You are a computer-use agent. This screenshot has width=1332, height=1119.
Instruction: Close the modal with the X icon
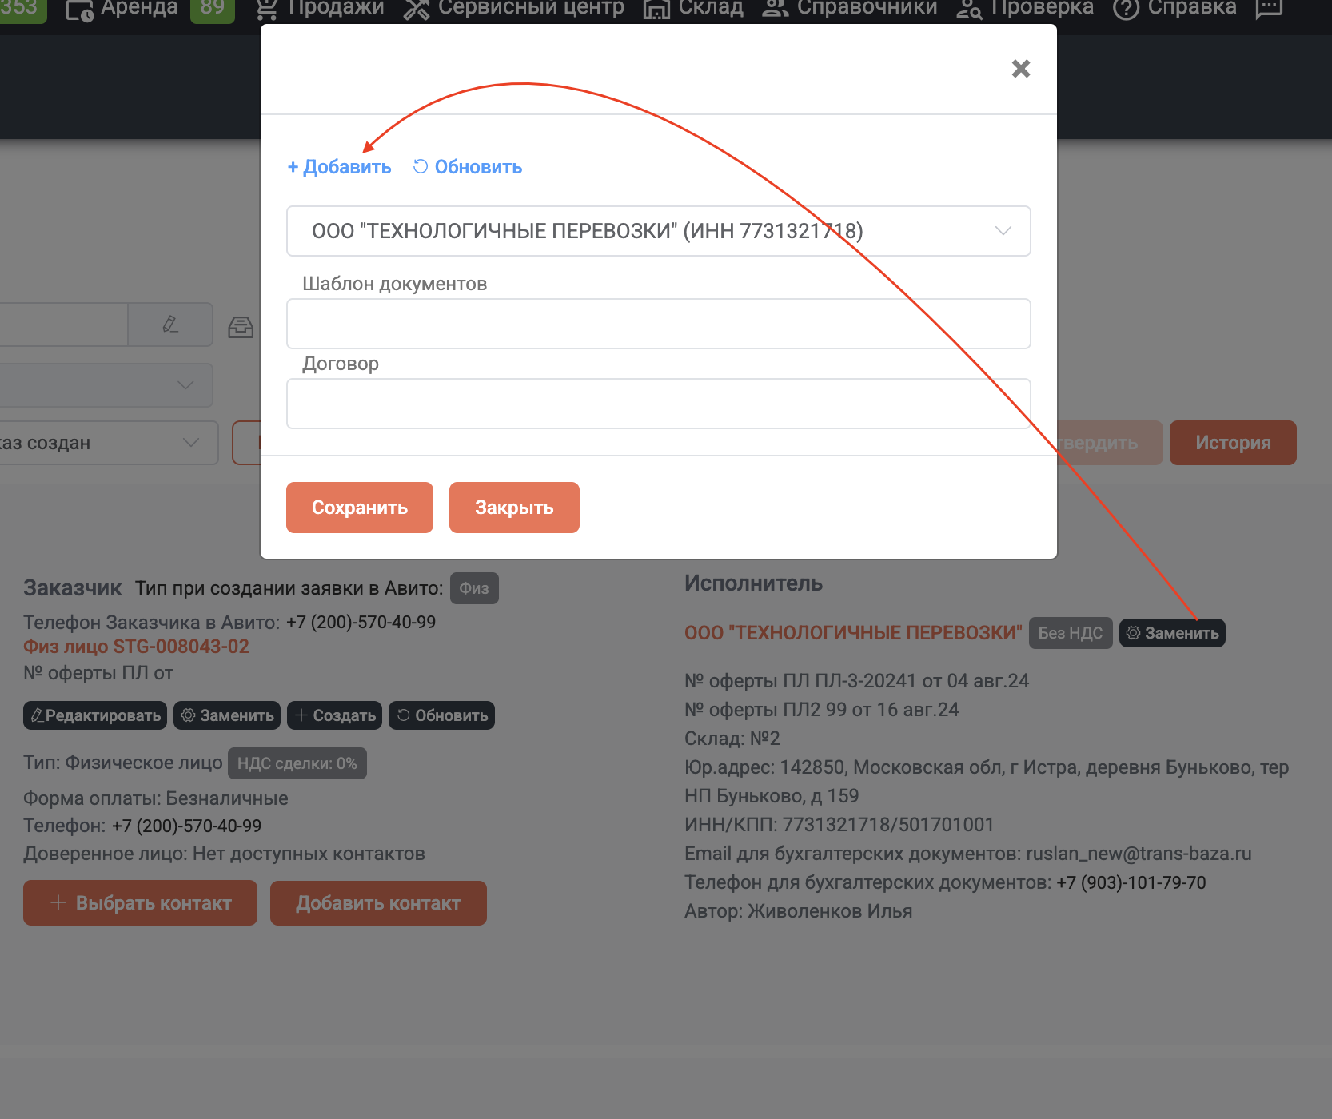pos(1021,69)
